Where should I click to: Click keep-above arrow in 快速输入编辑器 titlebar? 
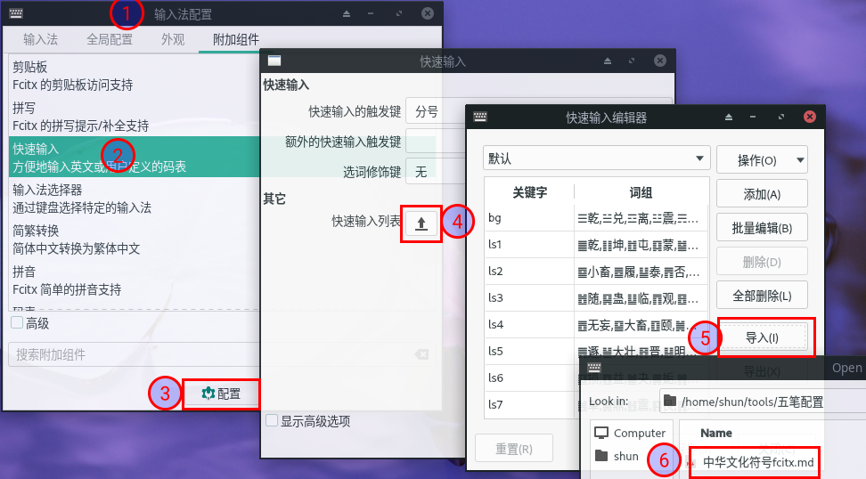click(729, 117)
